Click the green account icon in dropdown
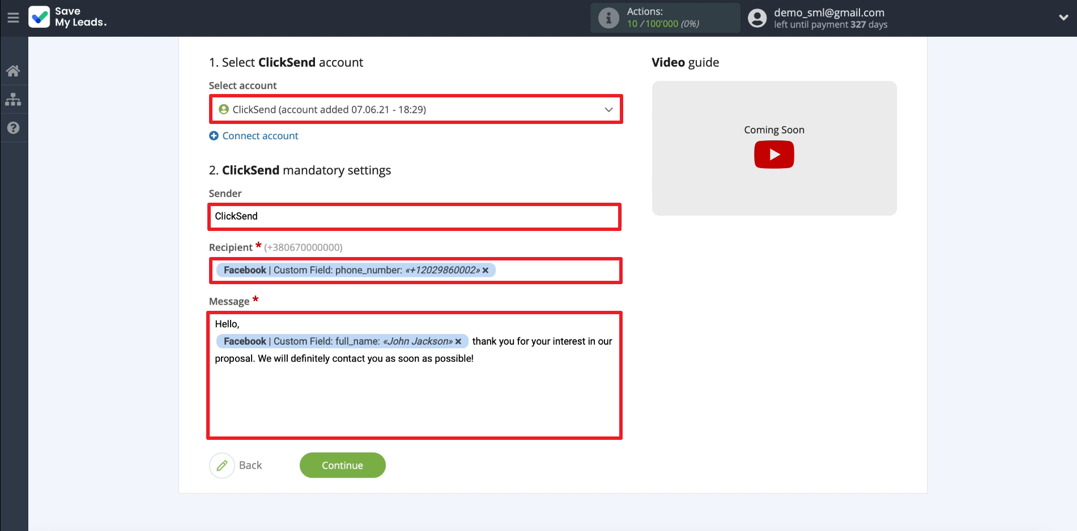 (224, 109)
